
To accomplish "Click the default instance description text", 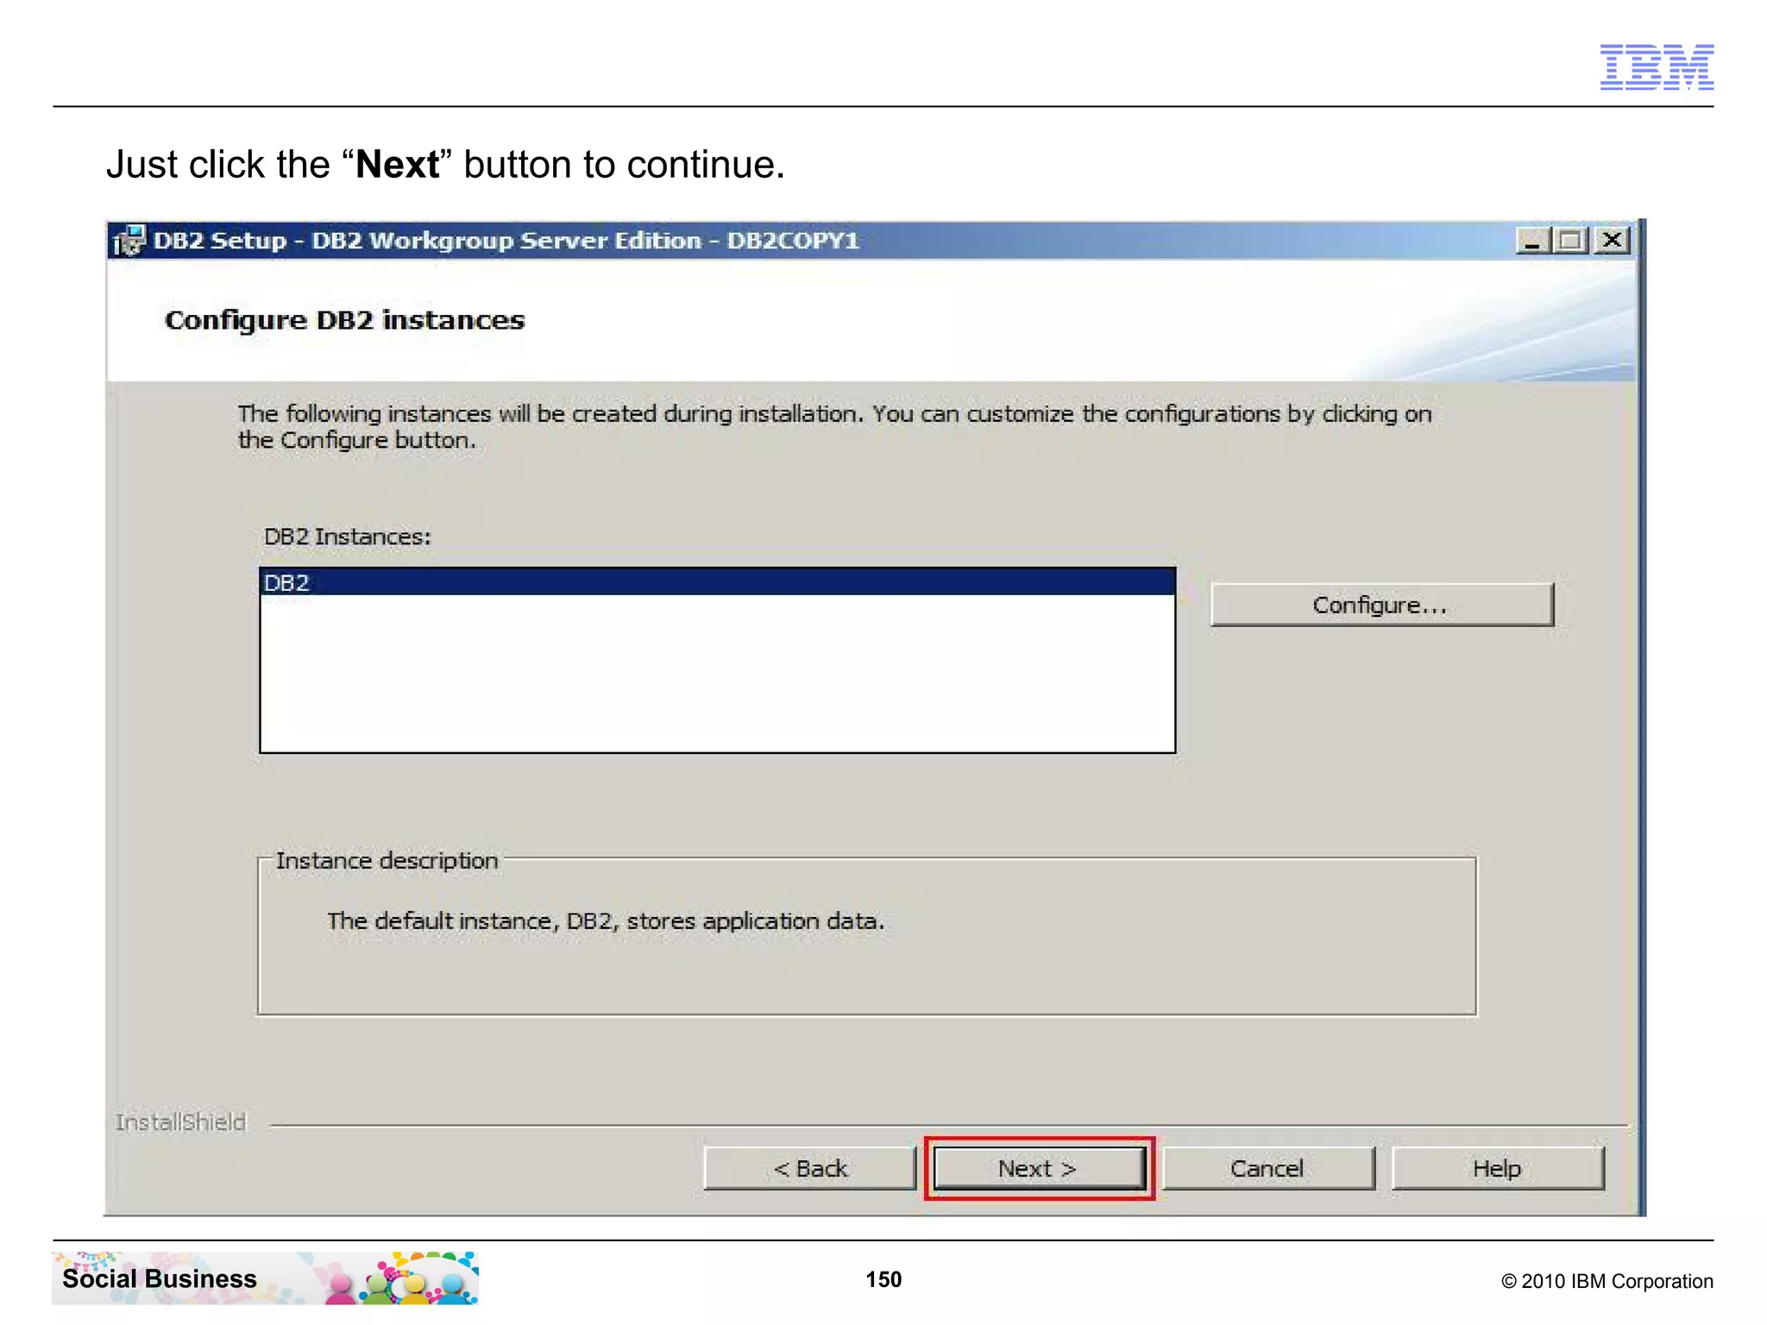I will (606, 921).
